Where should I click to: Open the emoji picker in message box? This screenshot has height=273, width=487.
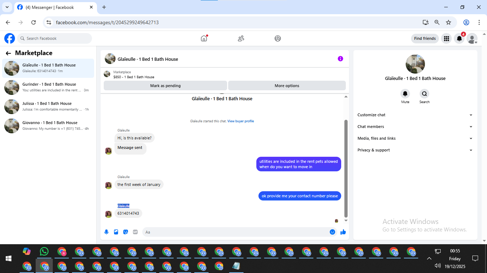[x=332, y=232]
